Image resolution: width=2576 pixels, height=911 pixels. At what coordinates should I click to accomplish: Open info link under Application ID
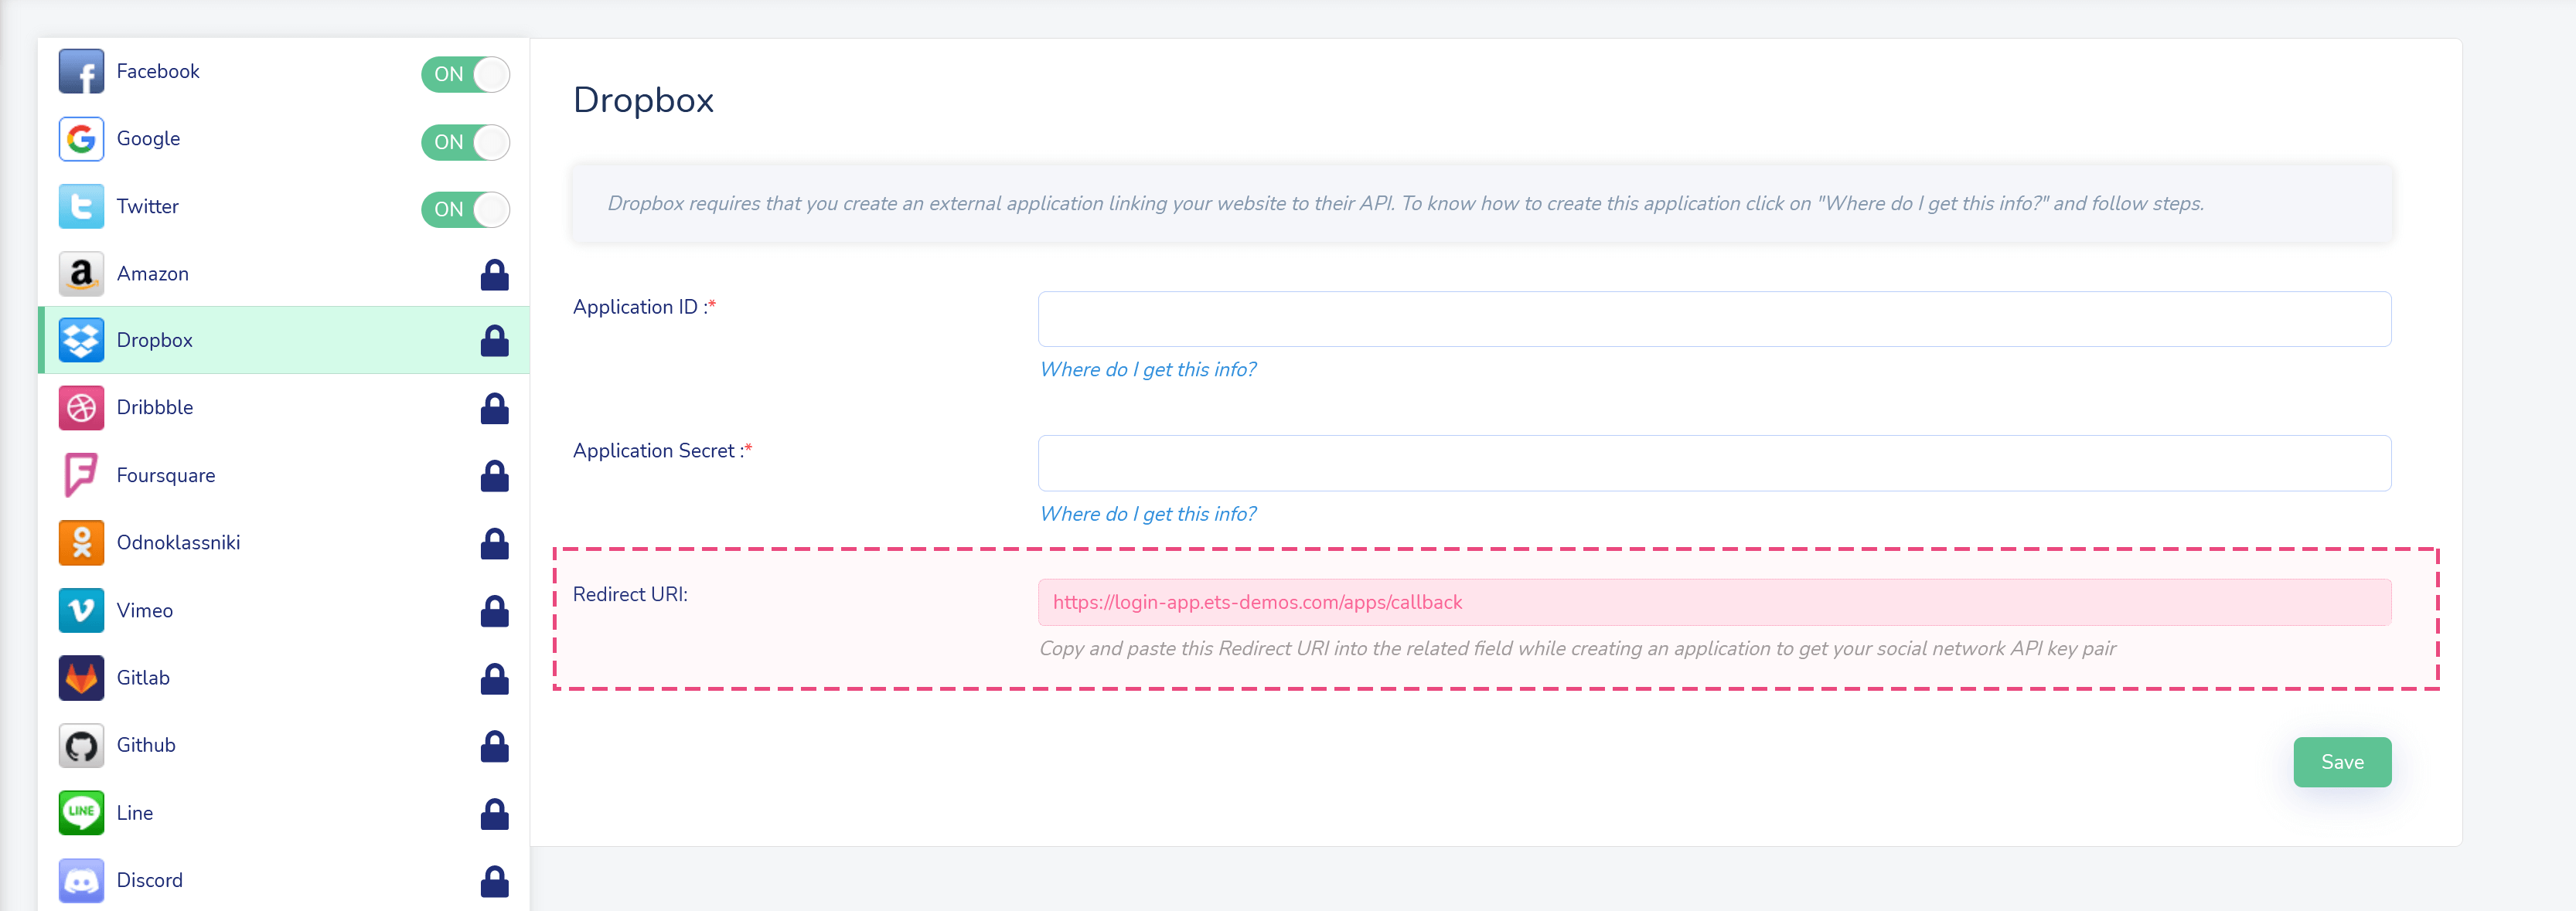[1148, 369]
